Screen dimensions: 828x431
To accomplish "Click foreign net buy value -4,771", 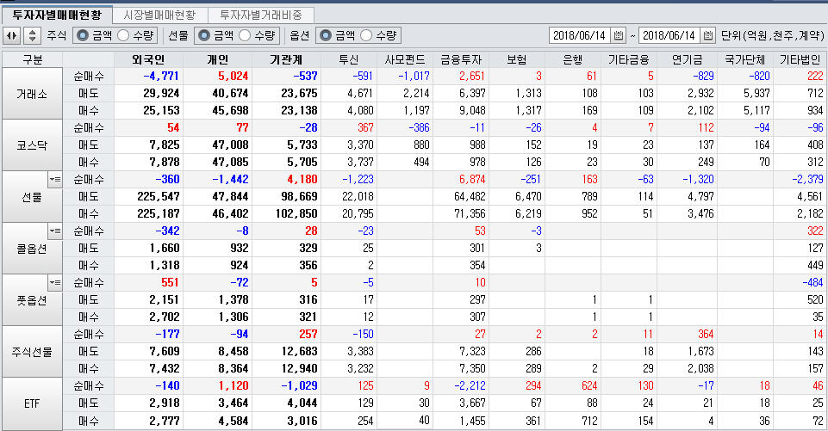I will 161,77.
